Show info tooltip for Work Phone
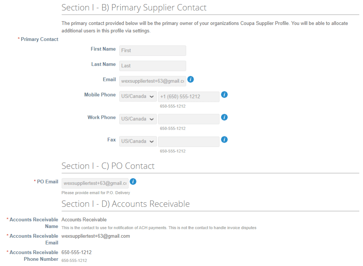This screenshot has height=266, width=363. (224, 117)
